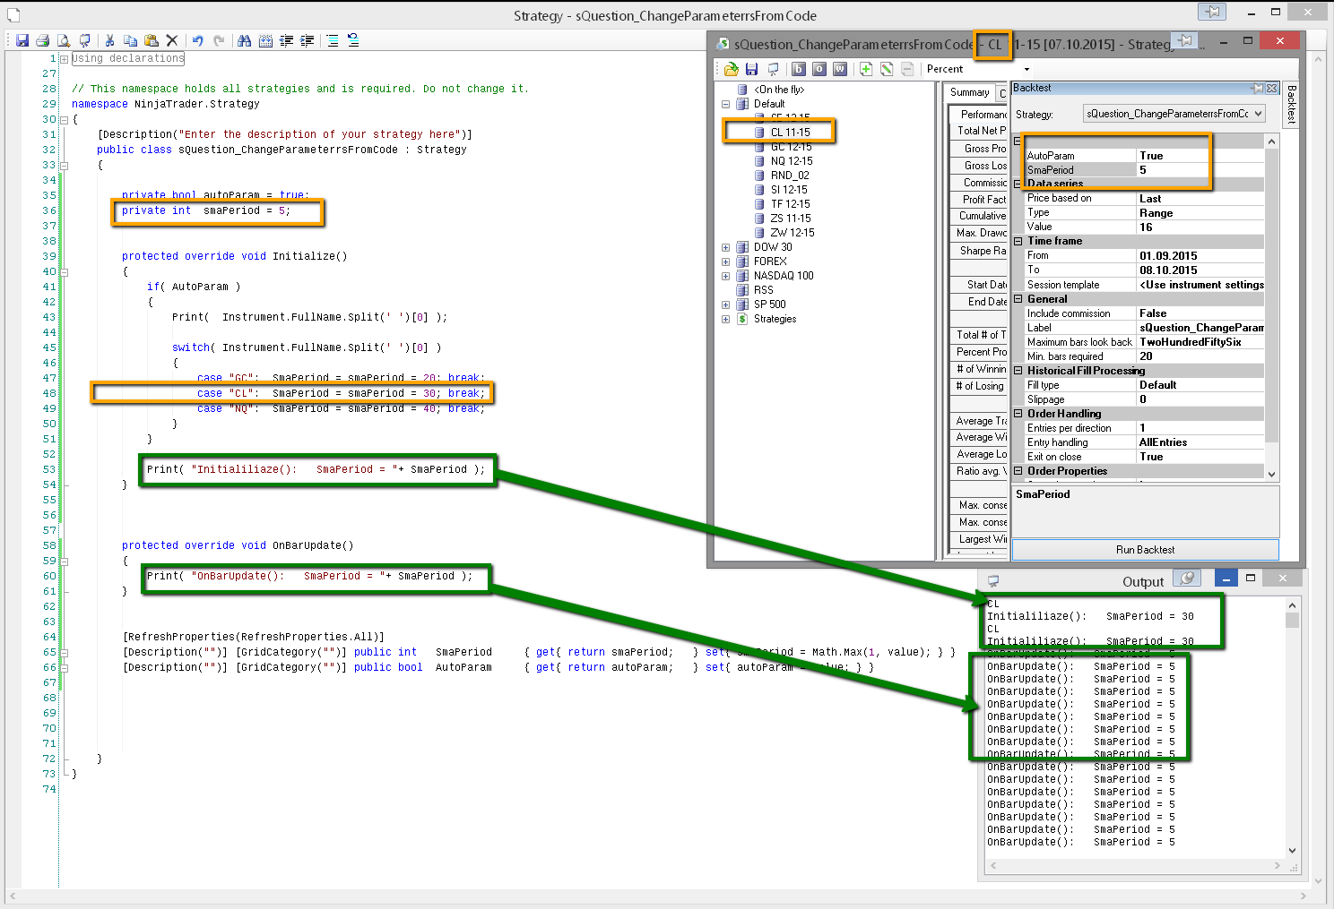
Task: Click the Paste clipboard icon
Action: [x=151, y=40]
